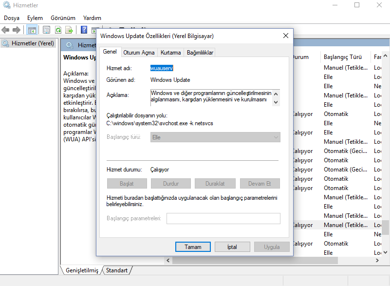This screenshot has height=286, width=390.
Task: Click the svchost.exe executable path text
Action: pyautogui.click(x=160, y=123)
